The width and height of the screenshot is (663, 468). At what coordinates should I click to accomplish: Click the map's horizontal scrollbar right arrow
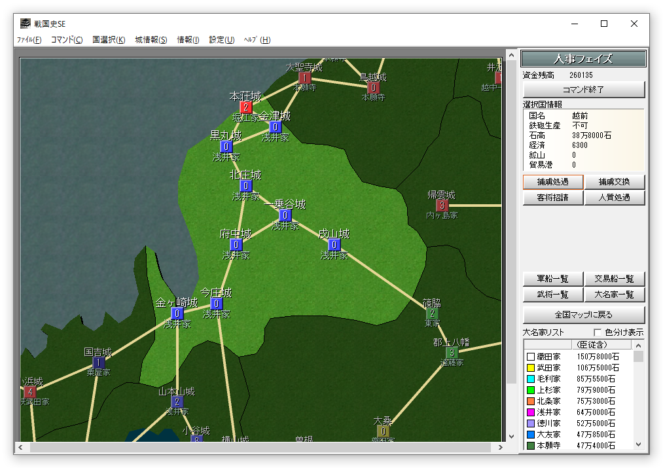[501, 448]
